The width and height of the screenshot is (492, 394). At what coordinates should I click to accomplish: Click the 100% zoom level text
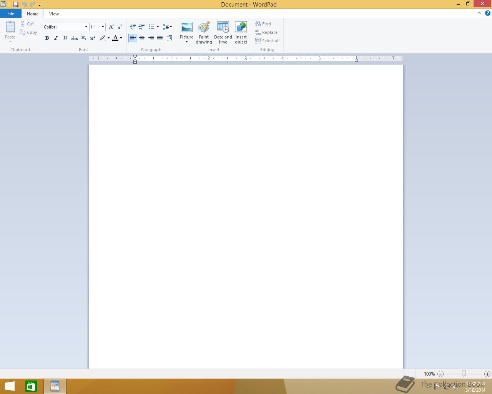pyautogui.click(x=429, y=374)
